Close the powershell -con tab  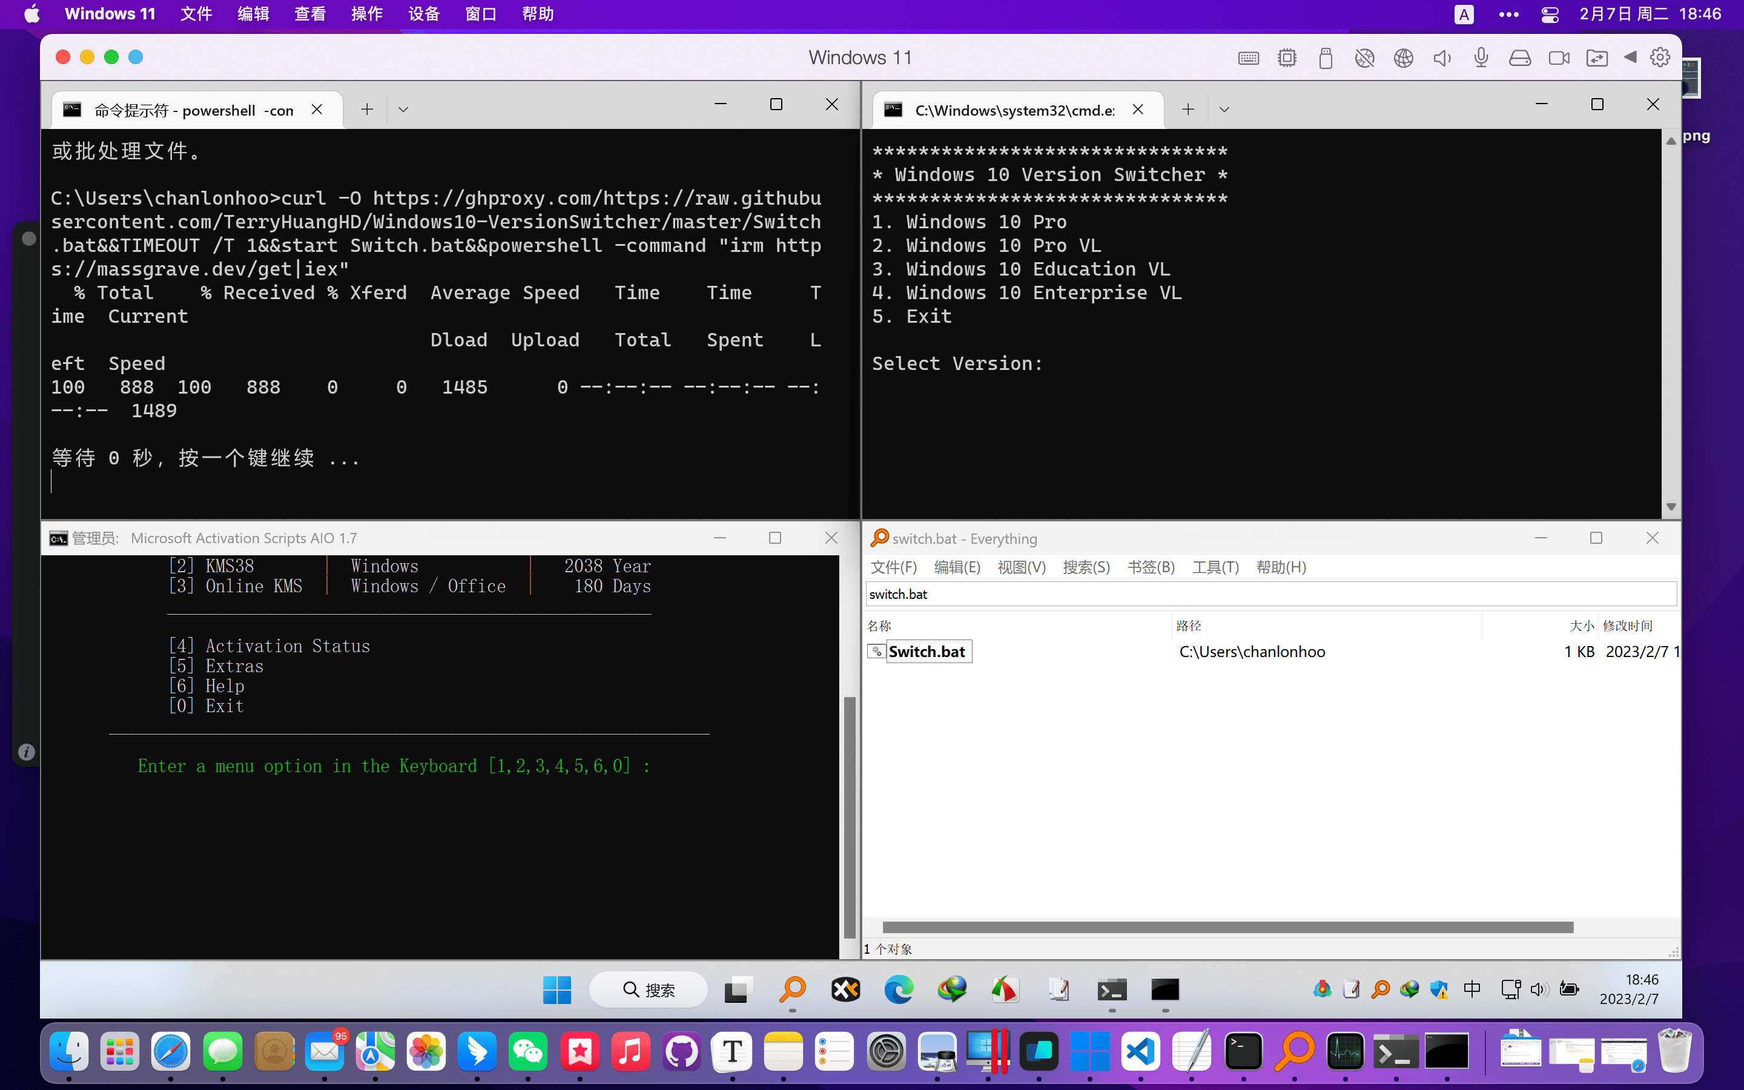317,110
